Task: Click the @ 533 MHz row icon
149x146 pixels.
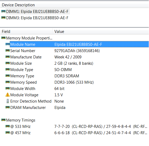Action: coord(8,126)
